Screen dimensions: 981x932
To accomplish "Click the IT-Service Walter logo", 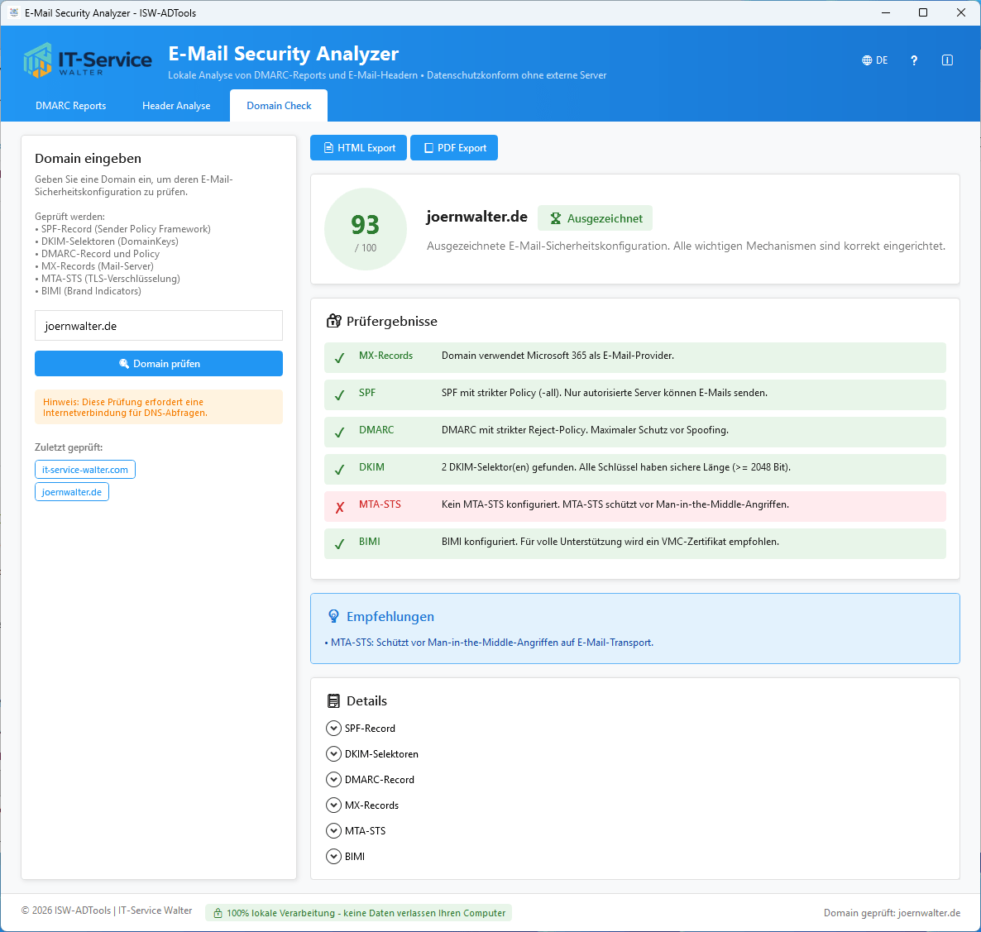I will [x=88, y=61].
